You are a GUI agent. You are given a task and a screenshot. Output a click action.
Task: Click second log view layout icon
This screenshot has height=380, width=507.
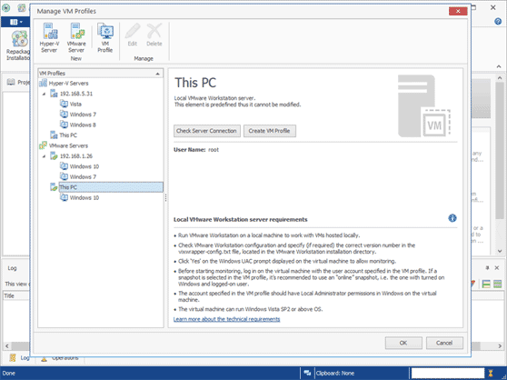(x=498, y=285)
